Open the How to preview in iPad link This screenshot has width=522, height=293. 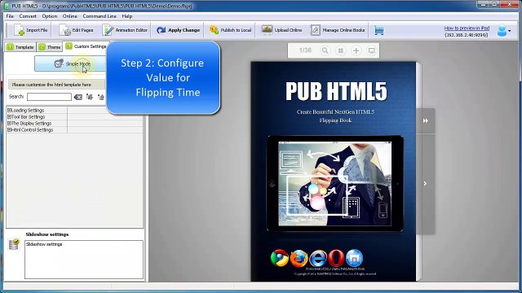(467, 28)
